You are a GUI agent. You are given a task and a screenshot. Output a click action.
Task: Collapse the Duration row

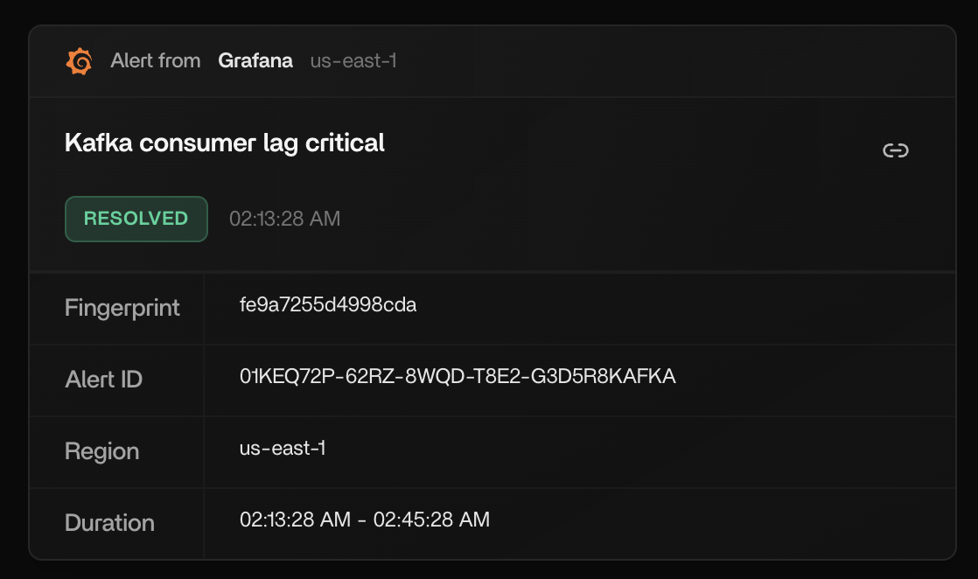(109, 522)
